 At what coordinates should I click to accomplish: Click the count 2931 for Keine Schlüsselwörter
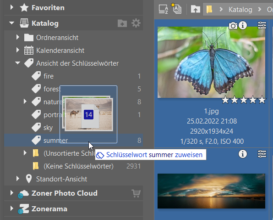click(x=134, y=166)
